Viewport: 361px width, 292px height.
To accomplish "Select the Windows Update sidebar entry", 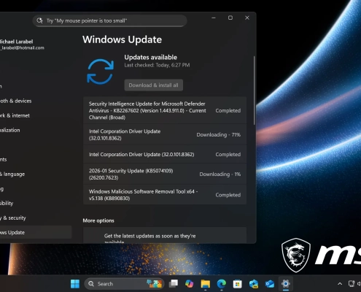I will pyautogui.click(x=36, y=232).
